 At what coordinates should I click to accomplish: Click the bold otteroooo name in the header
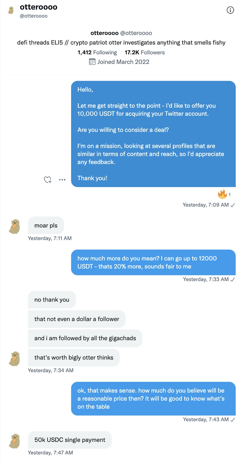click(x=38, y=7)
